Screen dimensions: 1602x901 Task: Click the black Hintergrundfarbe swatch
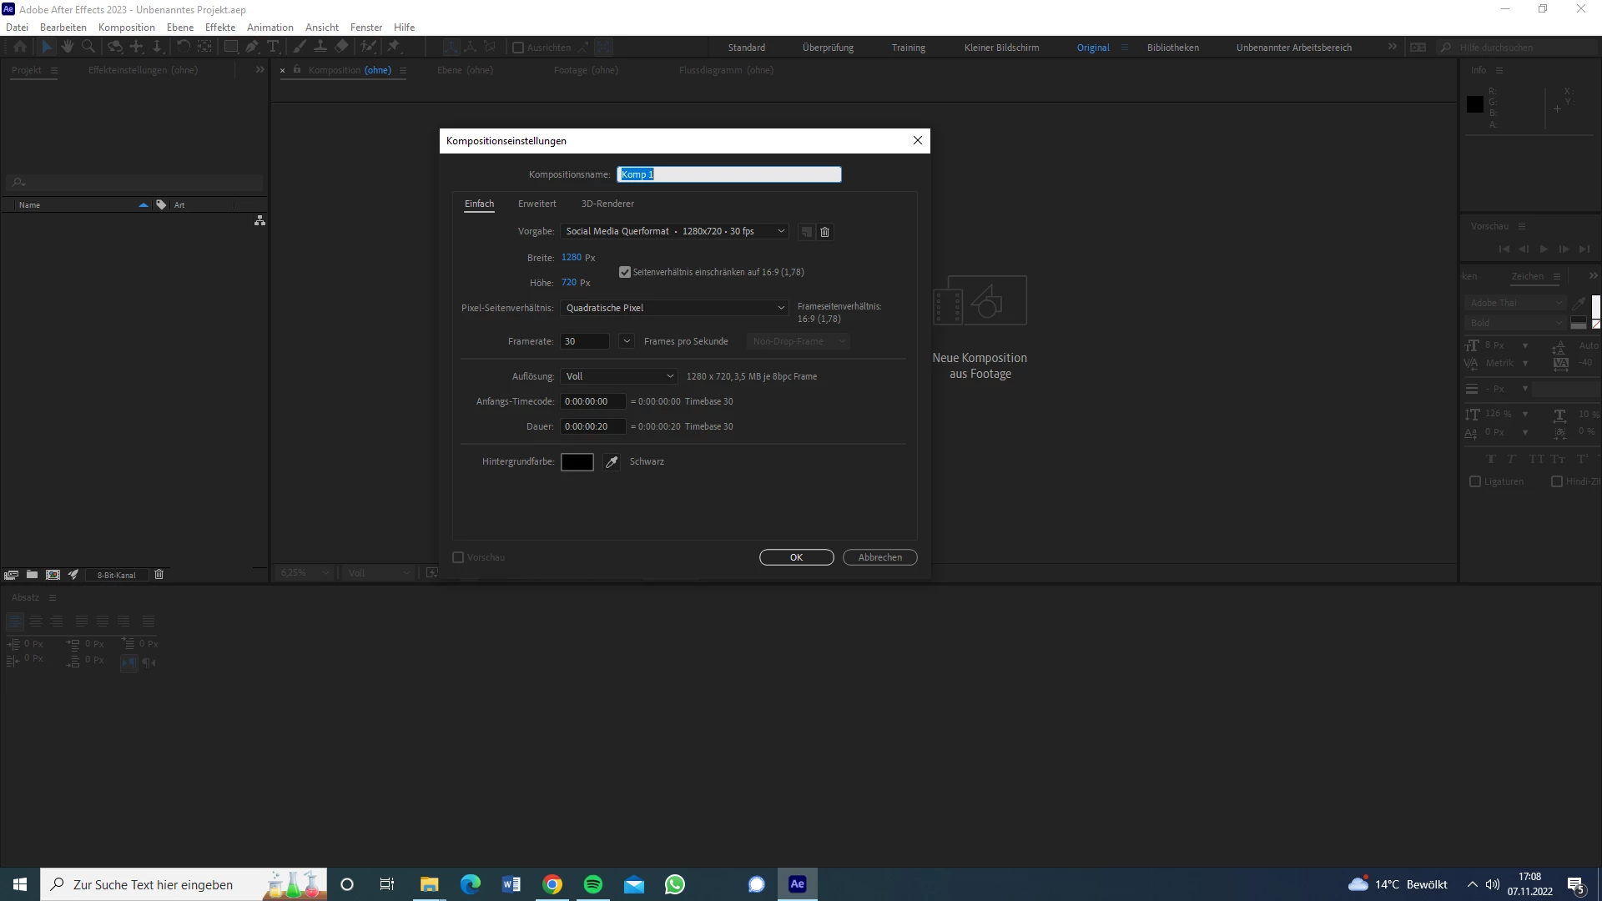(x=577, y=462)
